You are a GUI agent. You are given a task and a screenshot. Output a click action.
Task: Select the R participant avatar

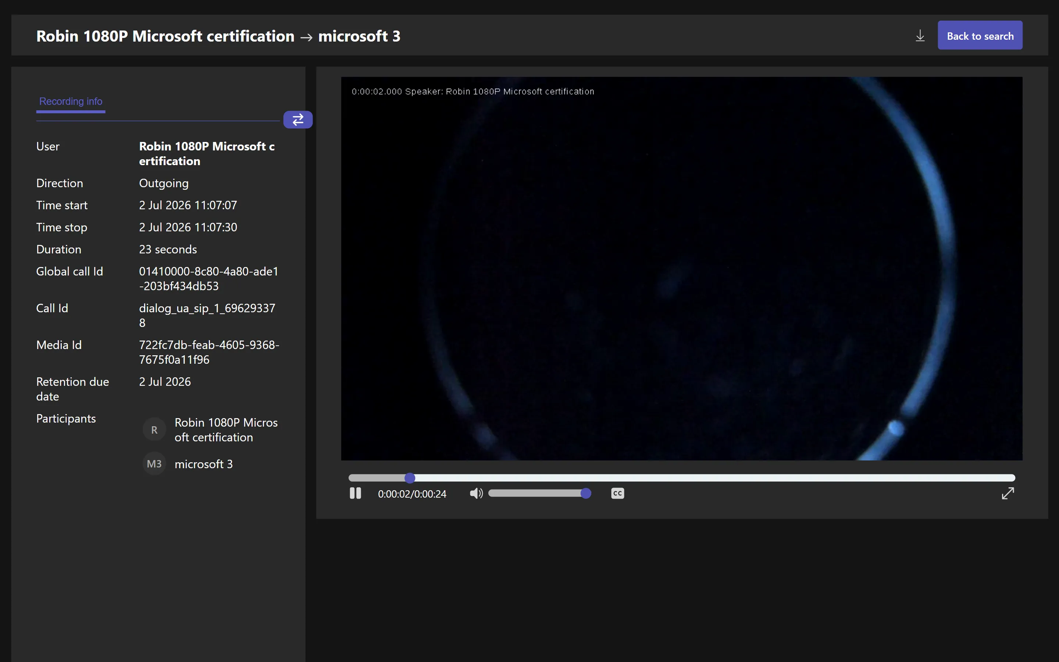click(x=154, y=430)
